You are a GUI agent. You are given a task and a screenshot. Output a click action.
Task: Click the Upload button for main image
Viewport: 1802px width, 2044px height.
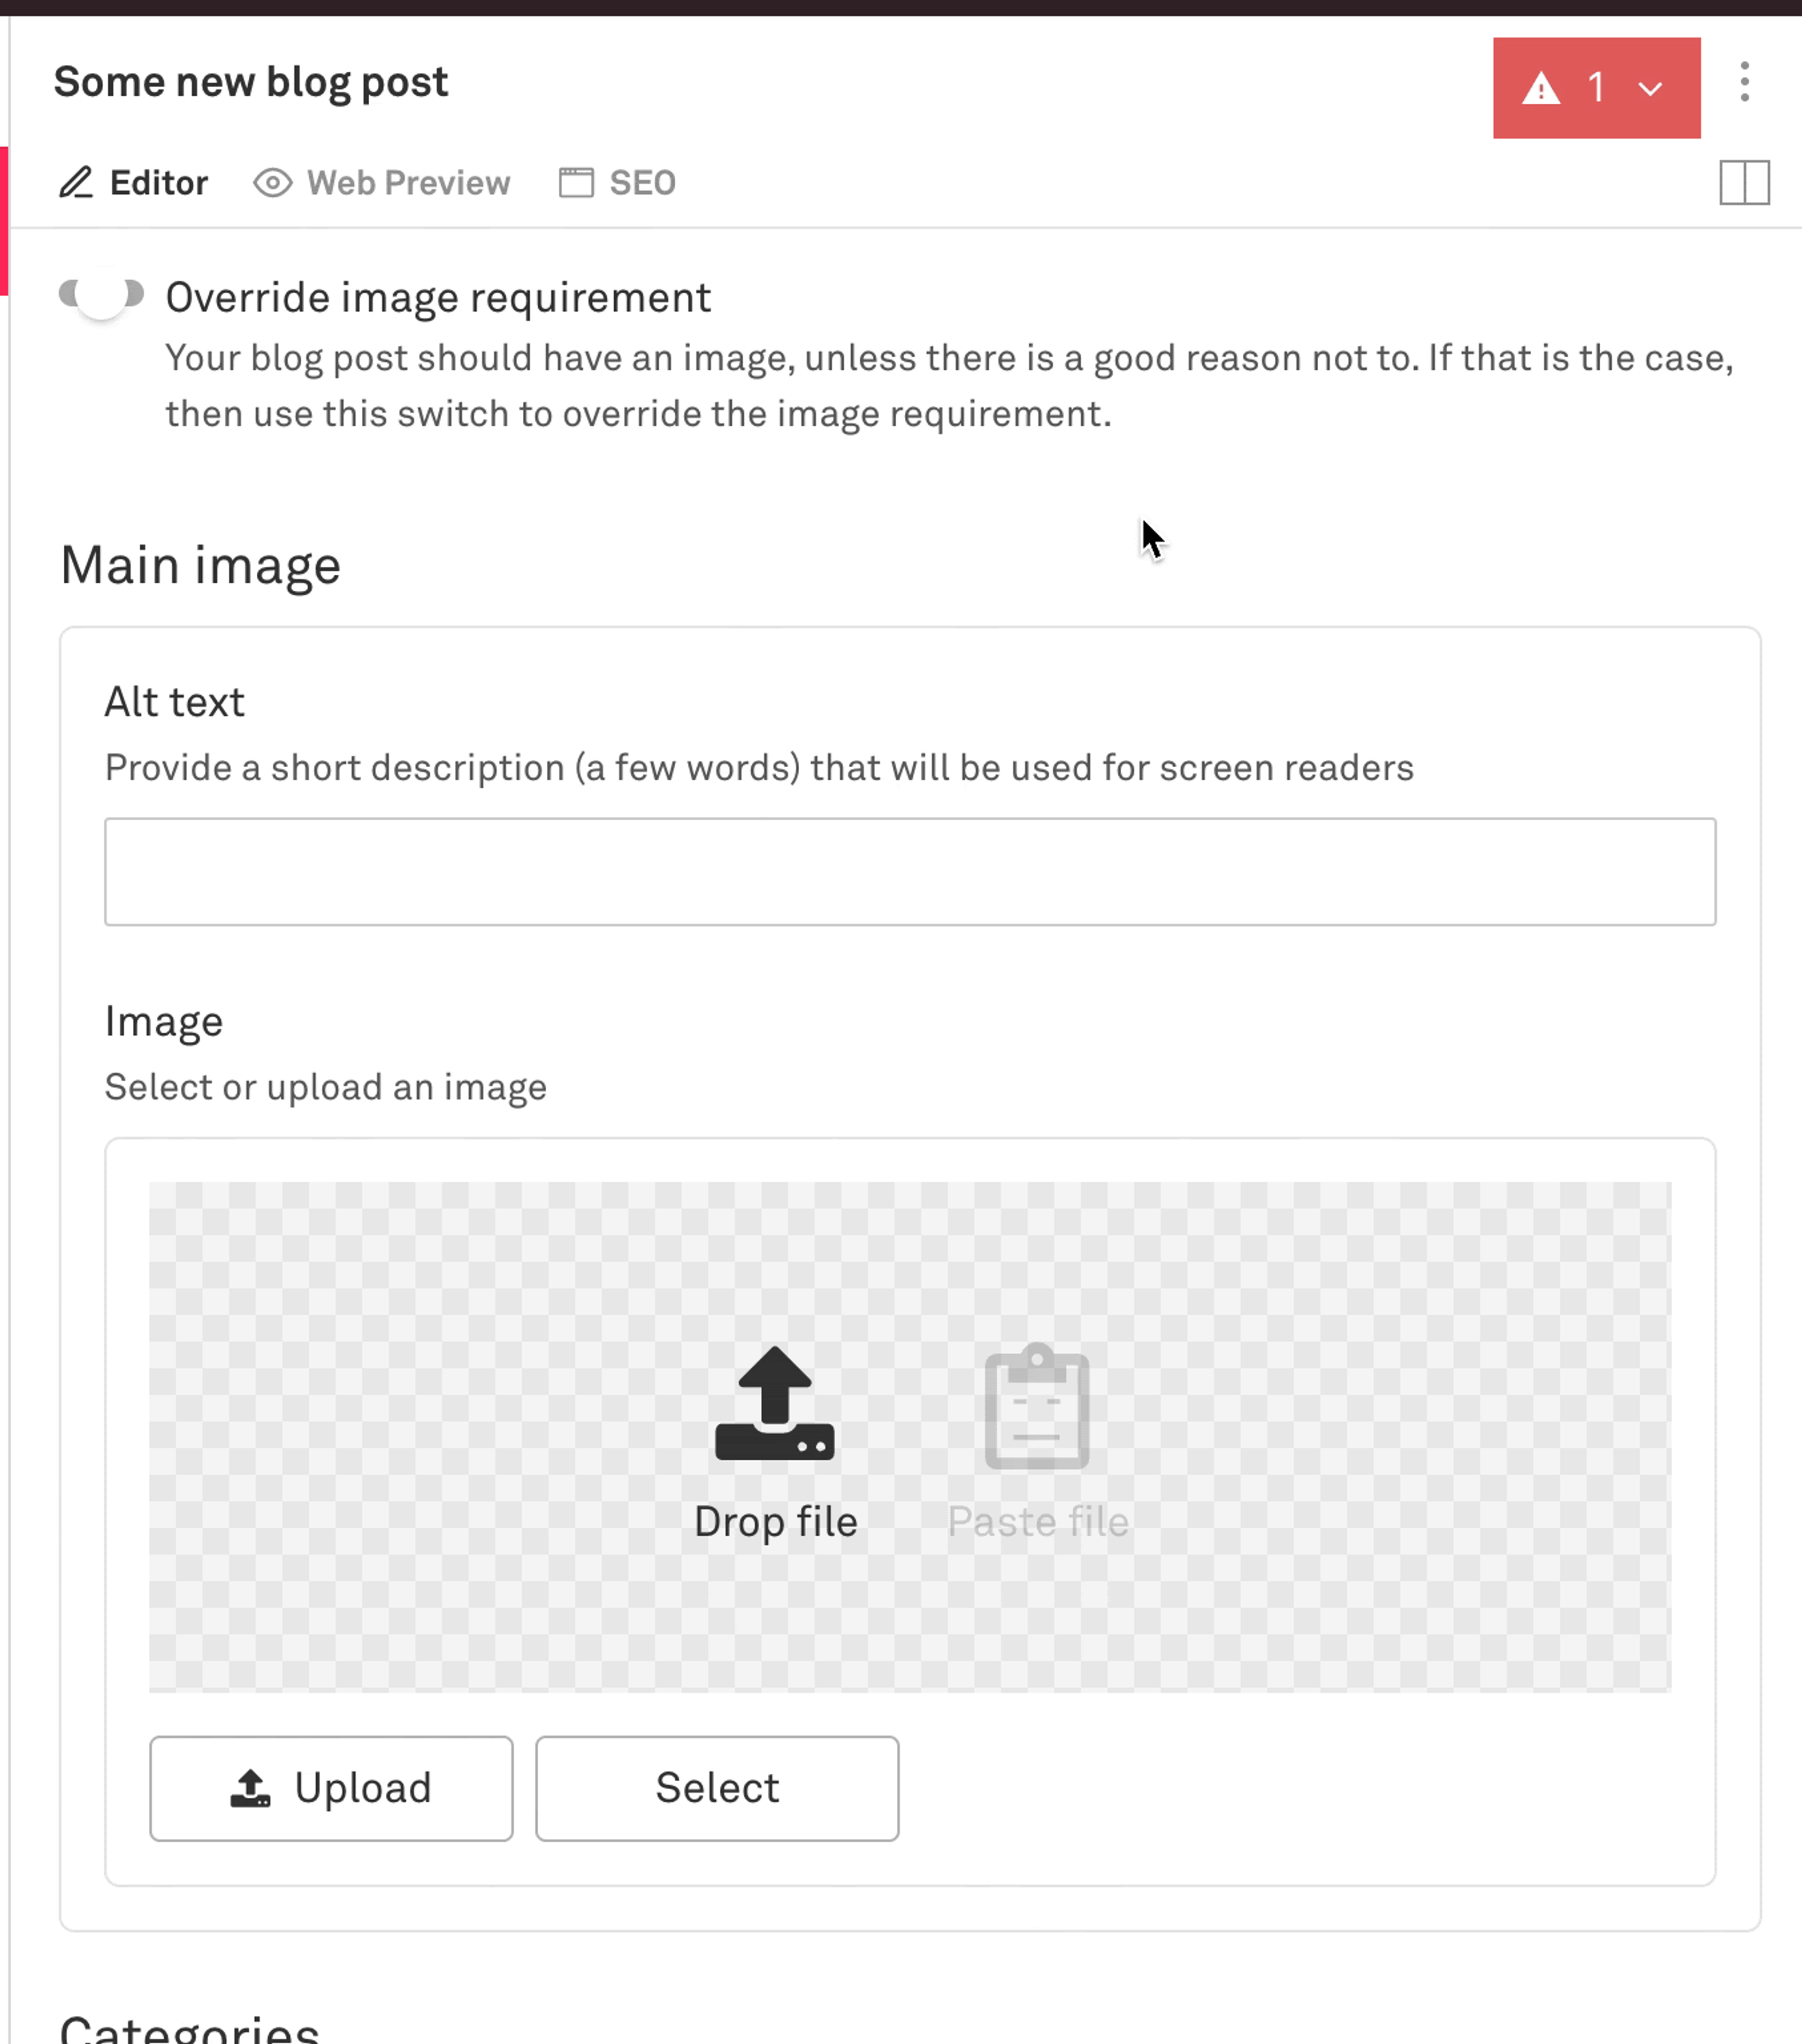(x=330, y=1786)
